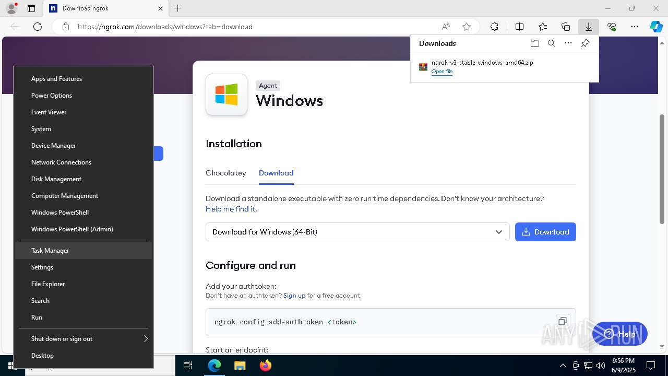Open Edge Settings and more menu
668x376 pixels.
click(635, 27)
